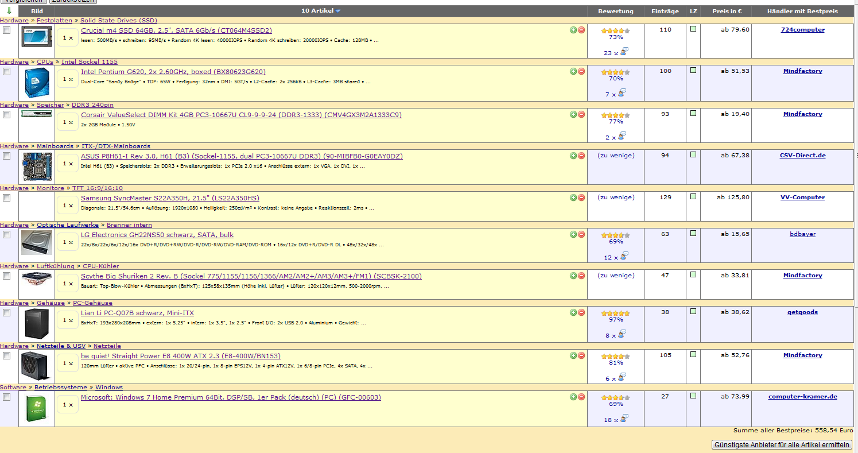Viewport: 858px width, 453px height.
Task: Open DDR3 240pin breadcrumb link
Action: pos(93,104)
